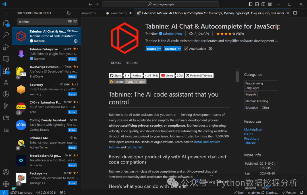307x195 pixels.
Task: Uninstall the Tabnine extension
Action: [171, 49]
